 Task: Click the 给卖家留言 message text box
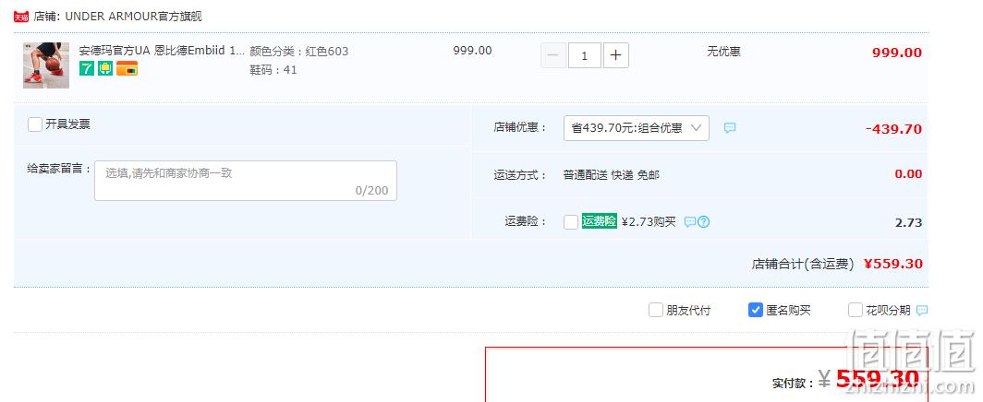click(x=245, y=181)
